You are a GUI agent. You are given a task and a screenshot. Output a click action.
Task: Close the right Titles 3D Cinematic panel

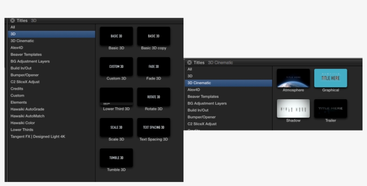tap(189, 63)
